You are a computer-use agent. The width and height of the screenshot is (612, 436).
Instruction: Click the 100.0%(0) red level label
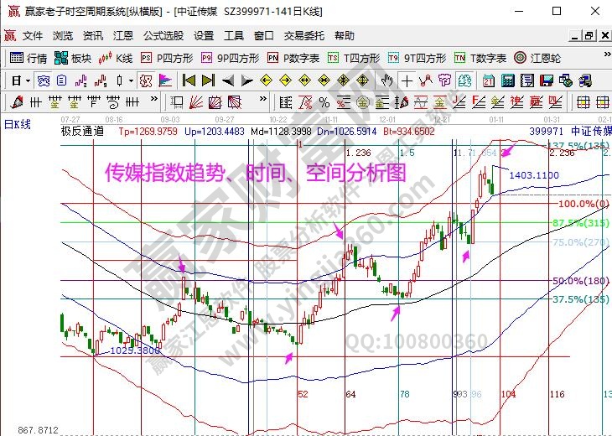click(582, 204)
